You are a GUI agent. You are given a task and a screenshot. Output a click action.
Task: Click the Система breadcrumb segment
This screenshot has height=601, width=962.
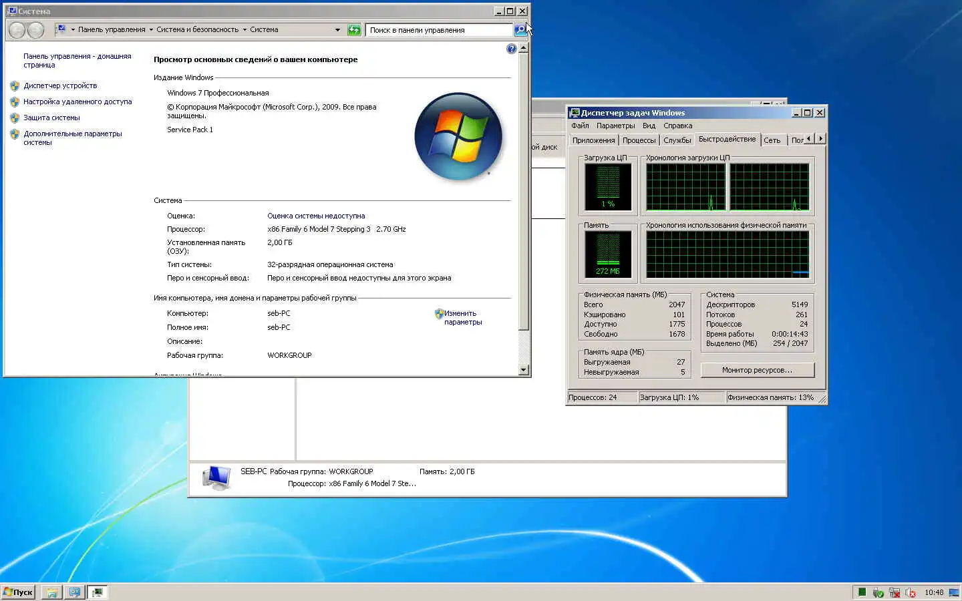(x=264, y=29)
